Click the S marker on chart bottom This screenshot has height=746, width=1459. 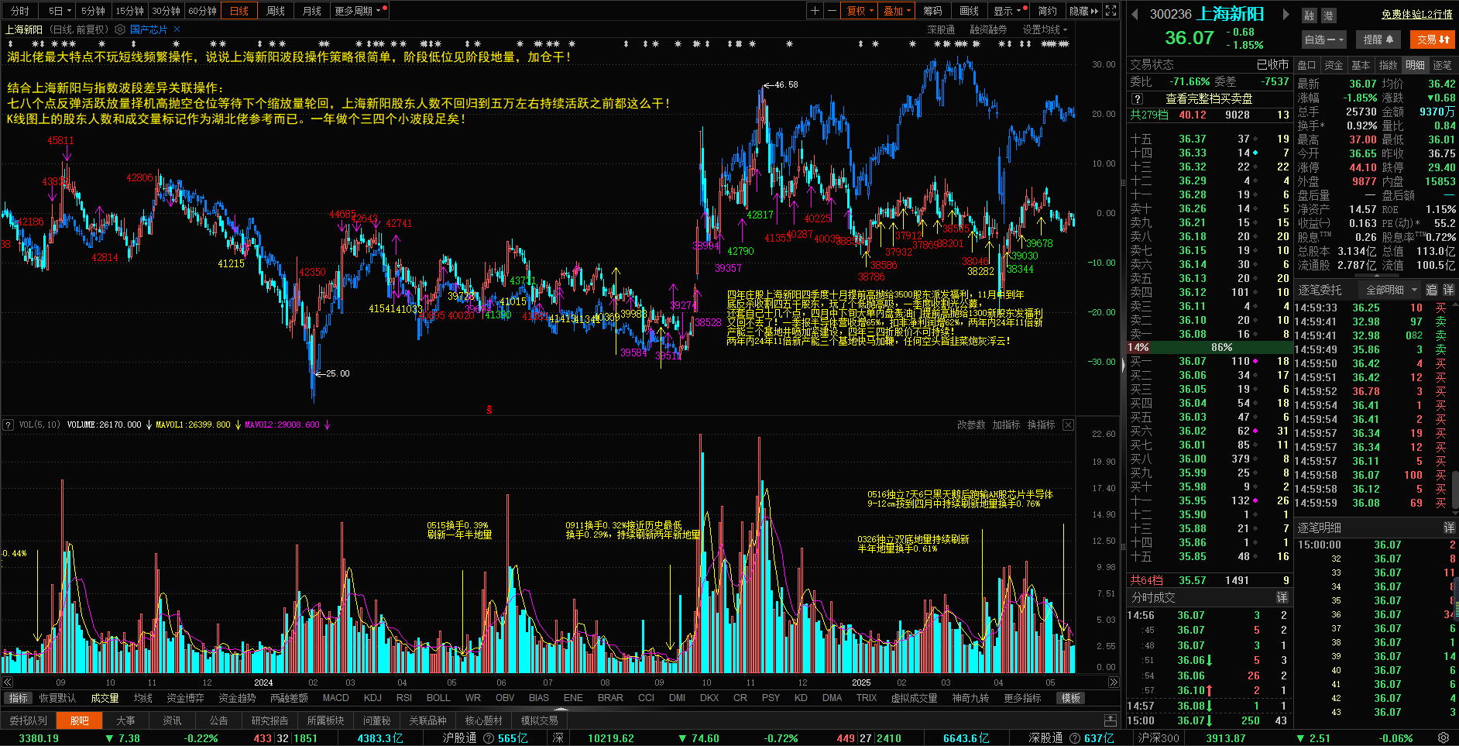coord(489,410)
